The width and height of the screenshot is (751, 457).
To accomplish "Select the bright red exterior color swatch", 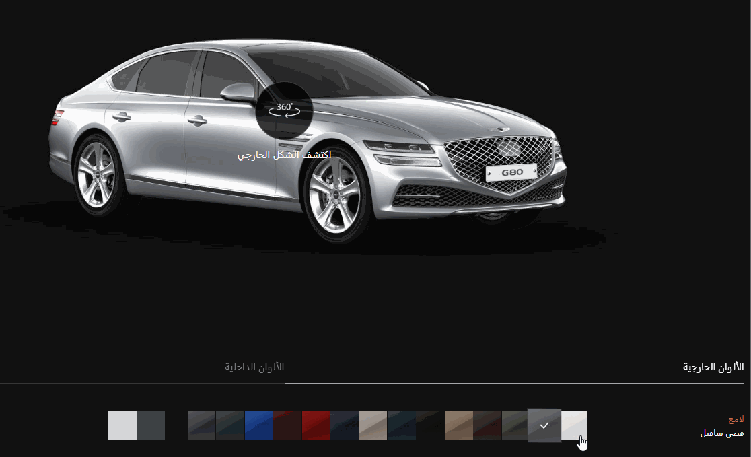I will pos(315,425).
